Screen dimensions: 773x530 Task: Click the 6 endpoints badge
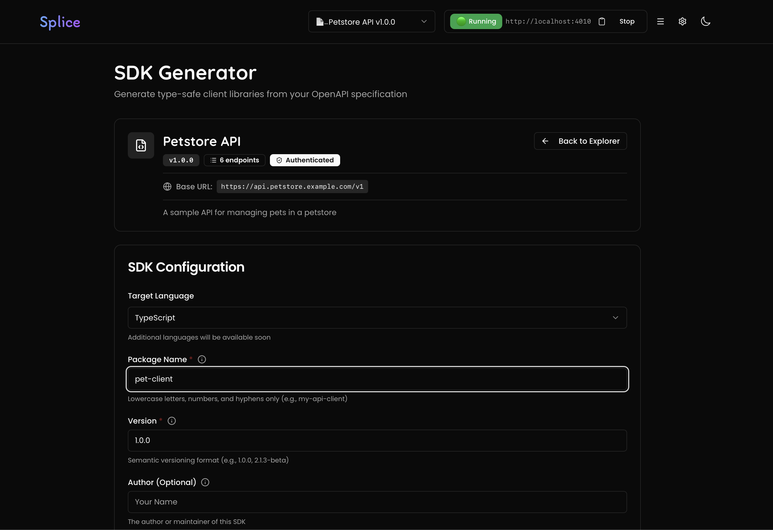(235, 160)
